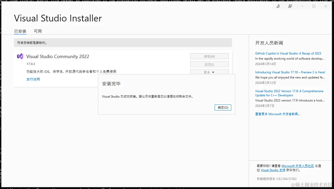Screen dimensions: 334x189
Task: Click the Visual Studio Community logo icon
Action: tap(20, 56)
